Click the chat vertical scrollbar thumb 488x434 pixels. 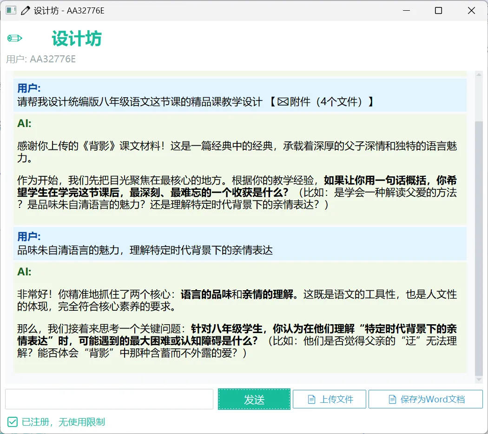coord(479,248)
